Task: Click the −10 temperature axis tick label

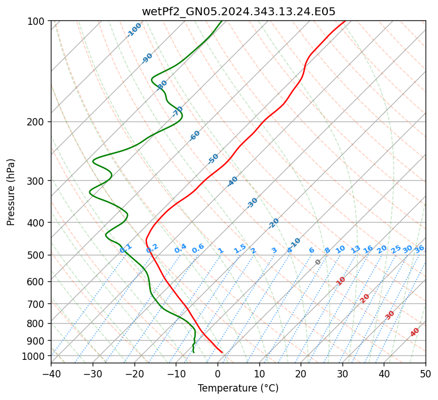Action: coord(176,373)
